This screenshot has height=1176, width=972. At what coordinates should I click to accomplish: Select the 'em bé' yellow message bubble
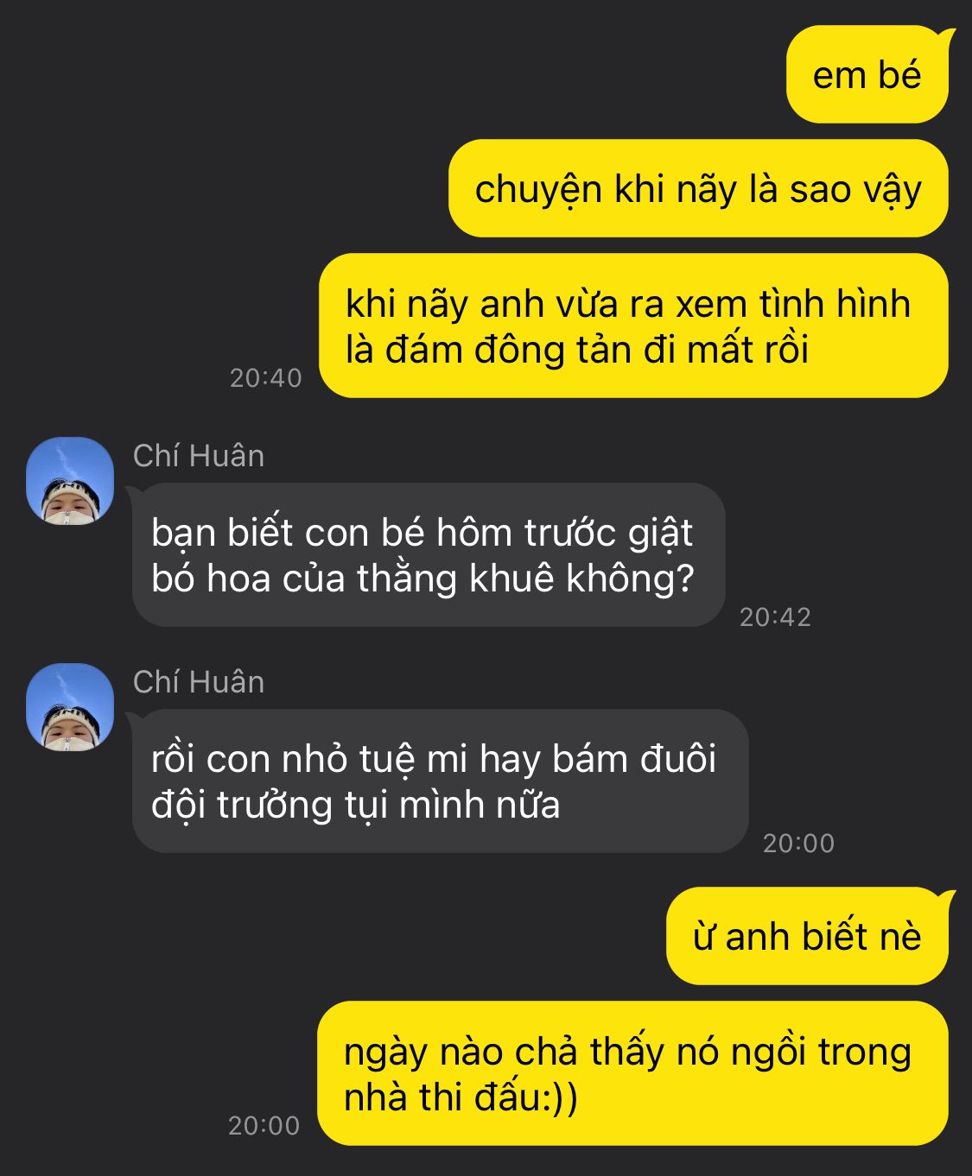click(867, 75)
